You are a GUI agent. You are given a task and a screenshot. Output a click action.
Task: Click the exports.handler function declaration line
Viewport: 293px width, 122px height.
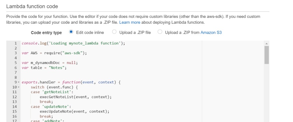click(71, 82)
